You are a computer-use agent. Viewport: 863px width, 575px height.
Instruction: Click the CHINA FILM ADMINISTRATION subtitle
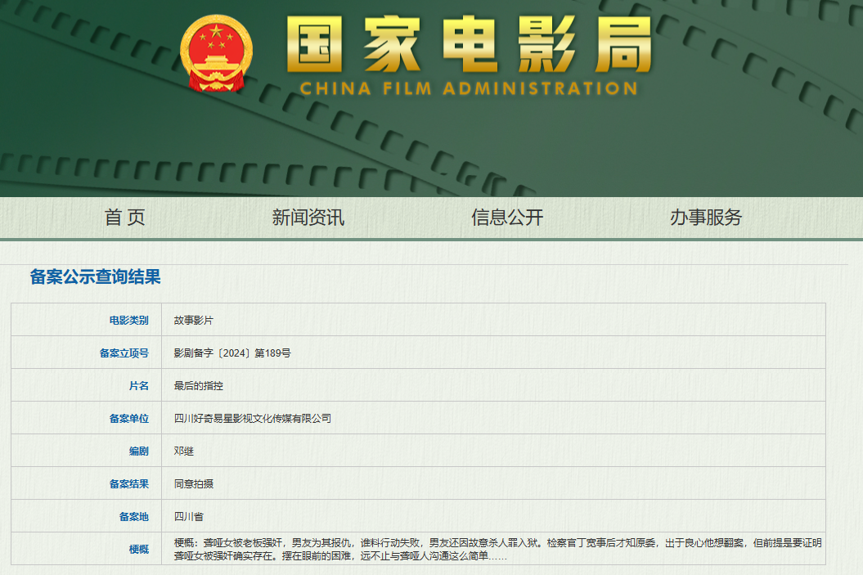(x=469, y=88)
